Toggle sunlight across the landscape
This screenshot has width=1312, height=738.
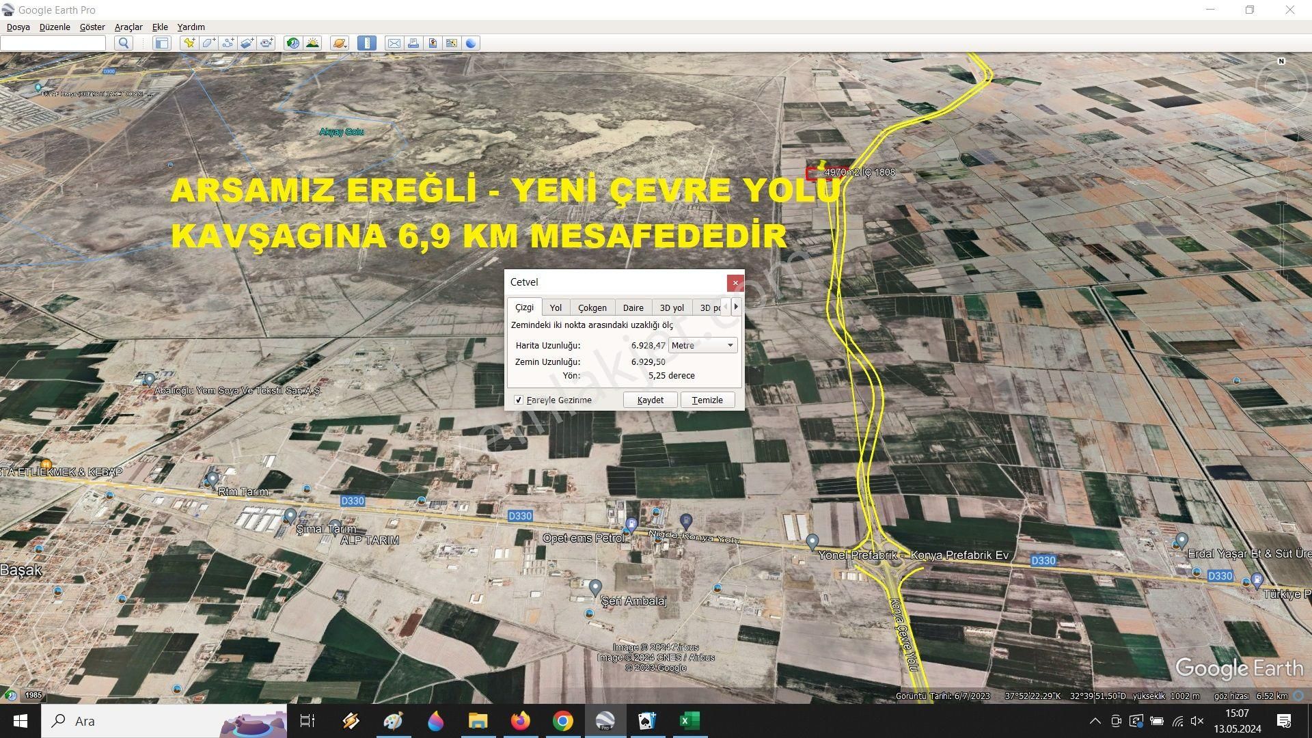coord(312,43)
